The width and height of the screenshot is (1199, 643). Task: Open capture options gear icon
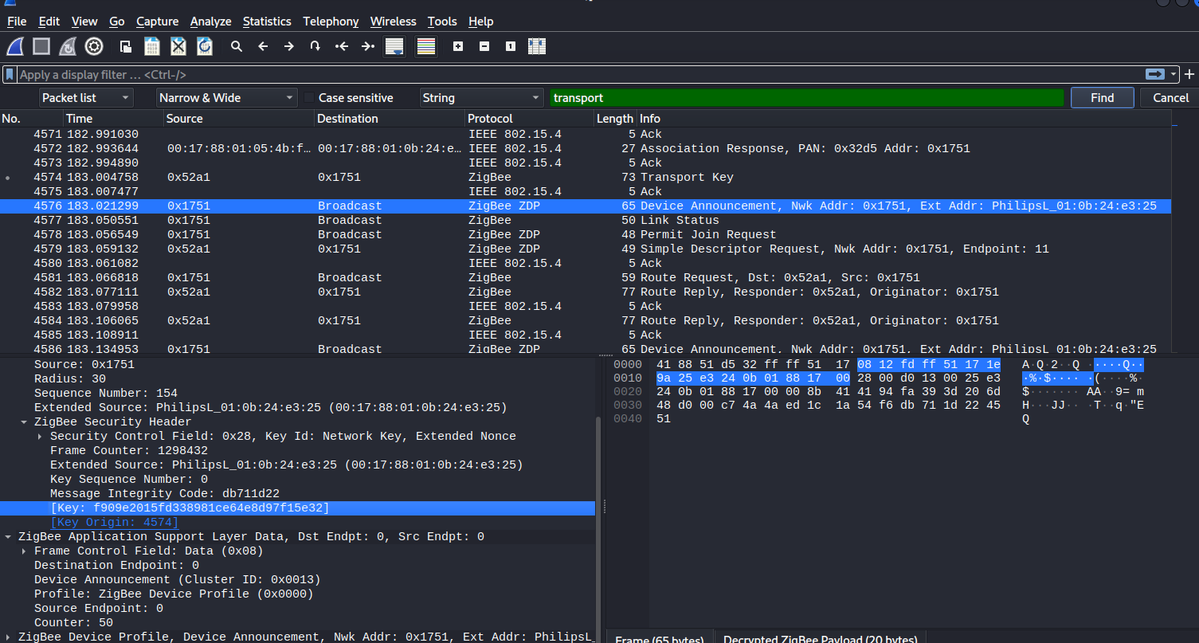94,46
